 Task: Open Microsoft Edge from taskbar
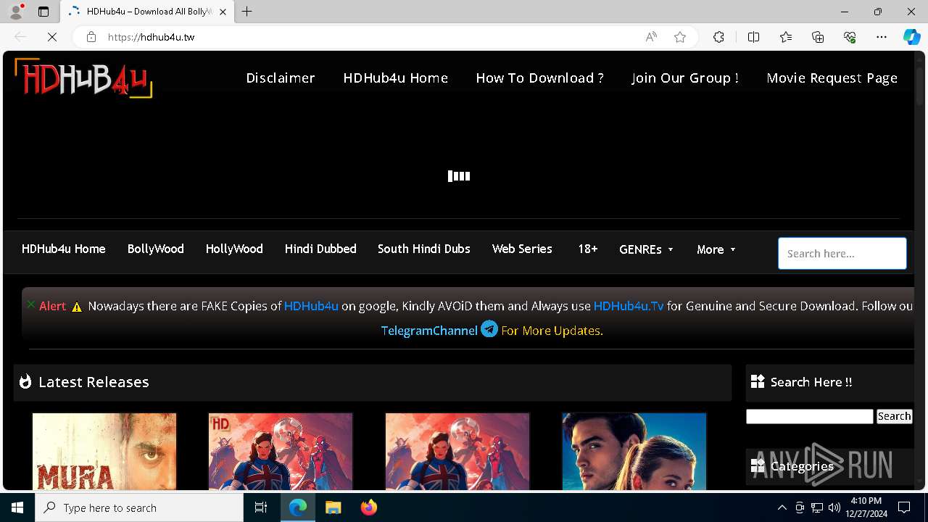[x=298, y=507]
